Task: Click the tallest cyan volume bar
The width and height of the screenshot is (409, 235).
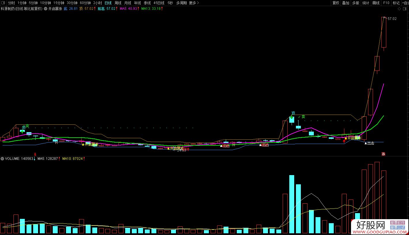Action: [x=292, y=204]
